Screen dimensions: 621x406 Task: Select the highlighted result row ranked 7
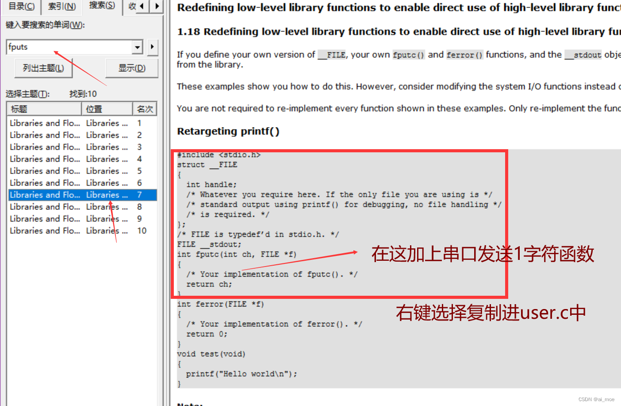point(82,195)
